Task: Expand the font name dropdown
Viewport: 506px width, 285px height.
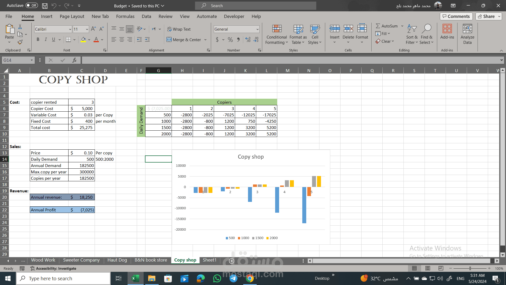Action: click(70, 29)
